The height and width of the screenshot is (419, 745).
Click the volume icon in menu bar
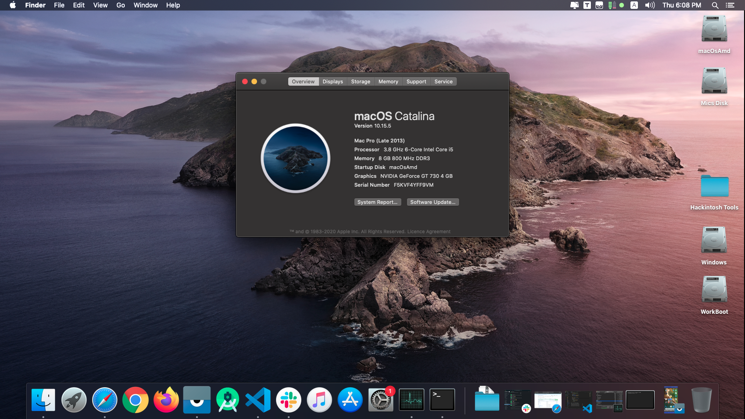click(650, 5)
